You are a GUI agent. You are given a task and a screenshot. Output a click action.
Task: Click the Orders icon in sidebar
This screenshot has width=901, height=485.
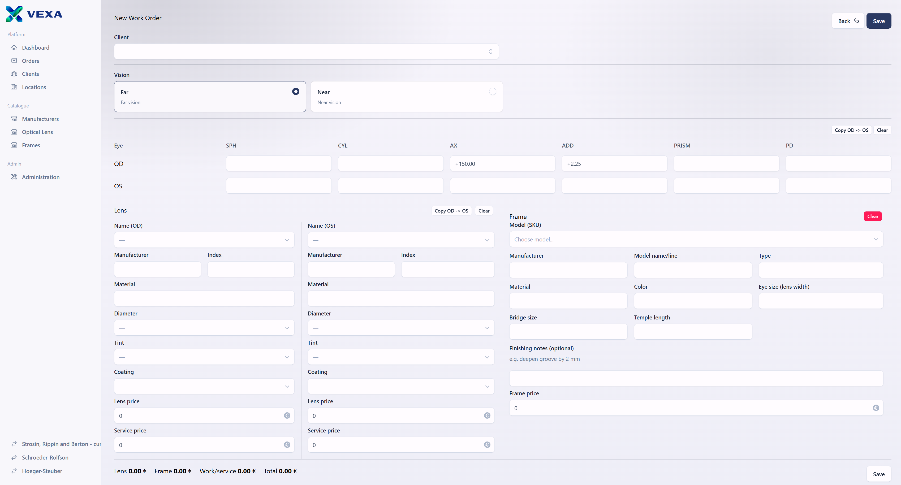14,60
